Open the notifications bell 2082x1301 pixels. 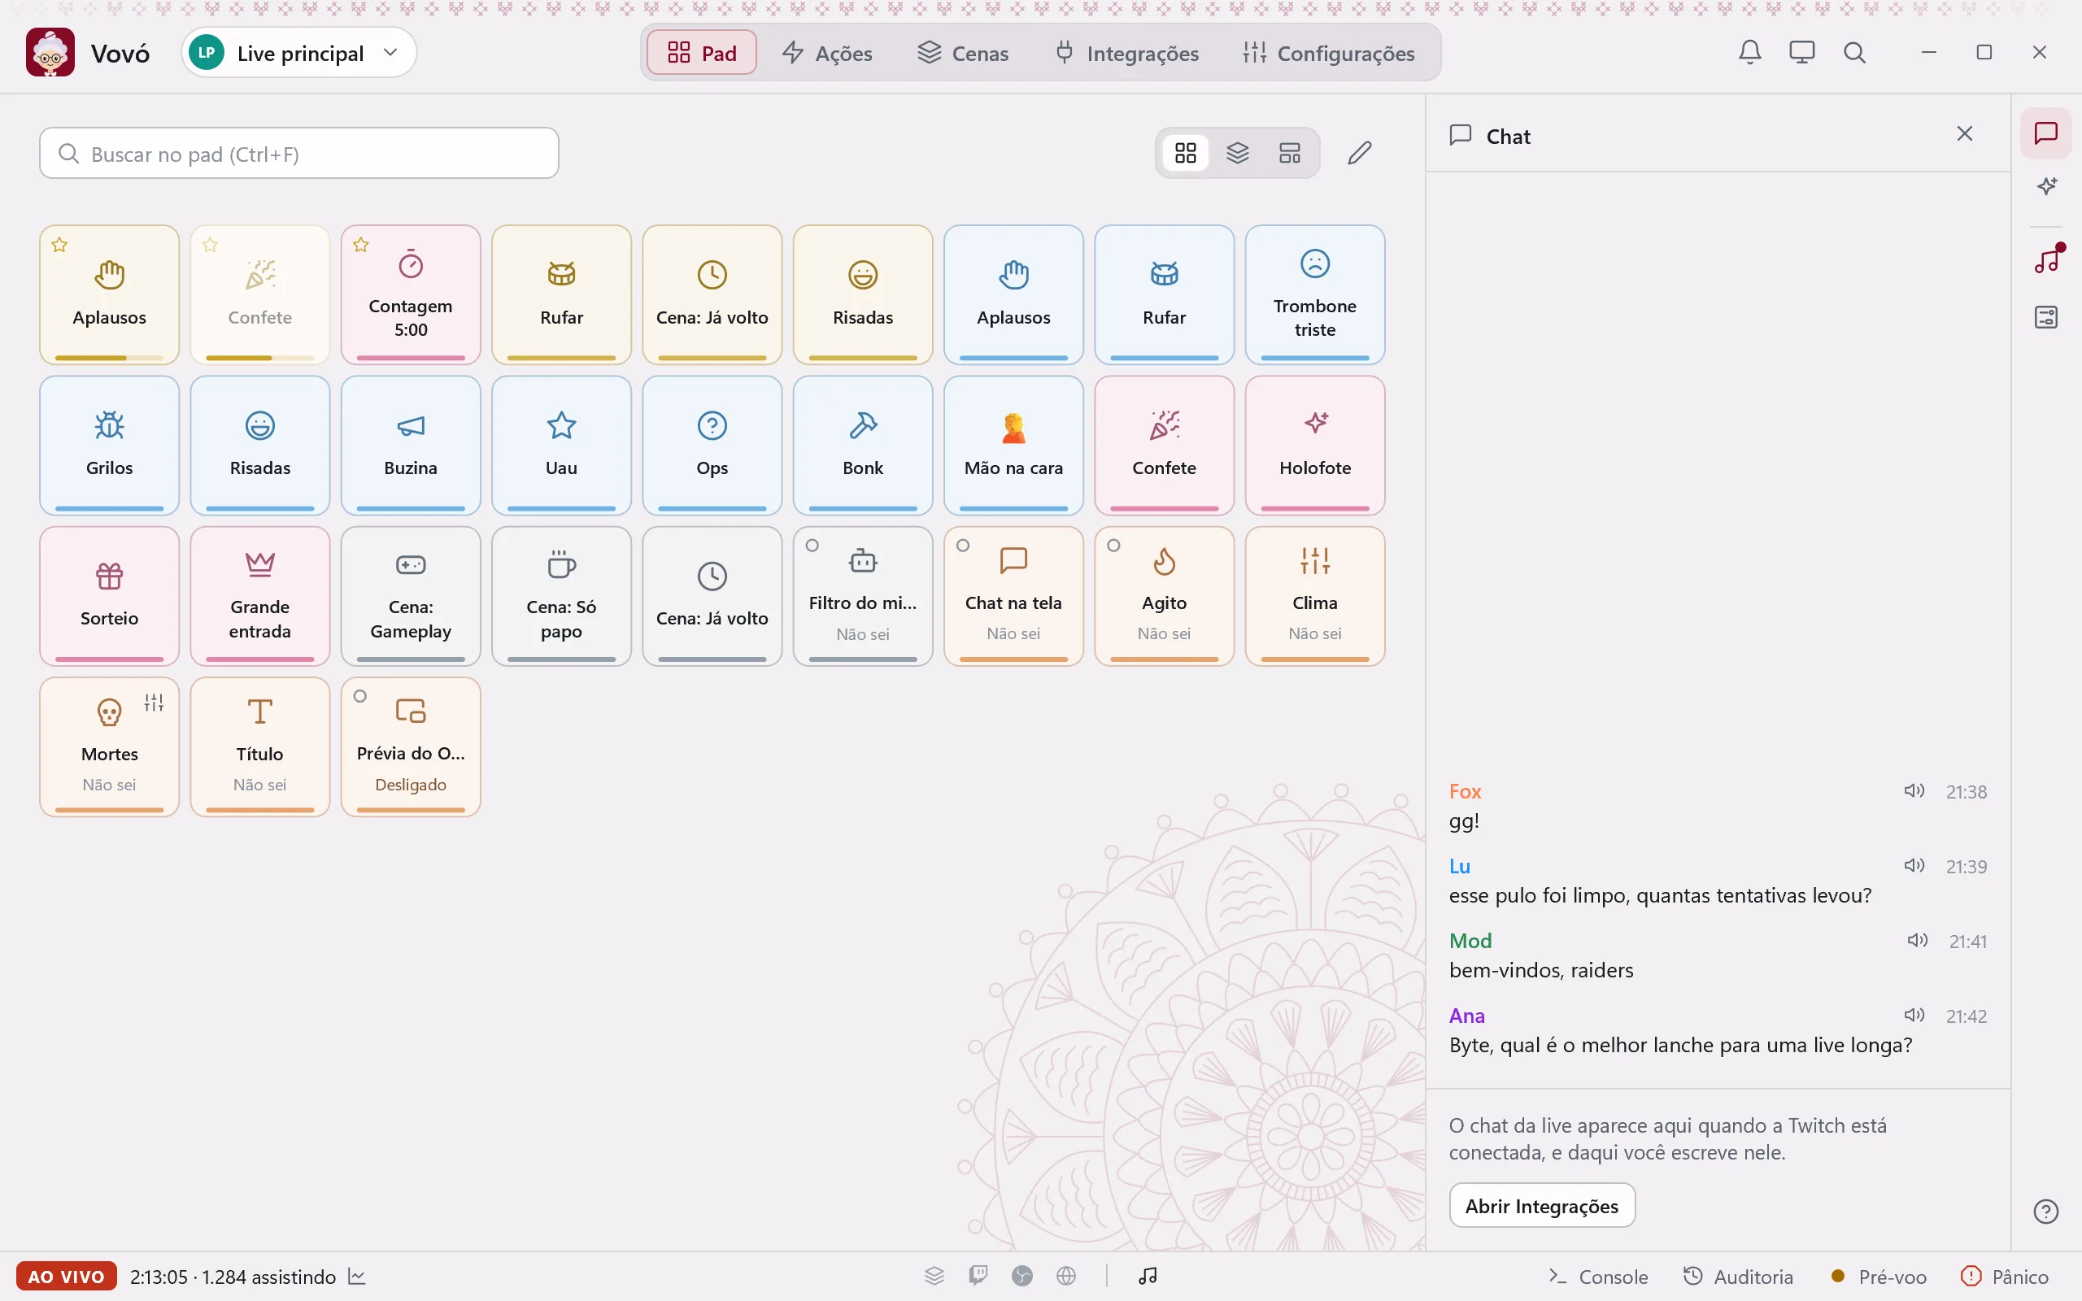click(1749, 53)
